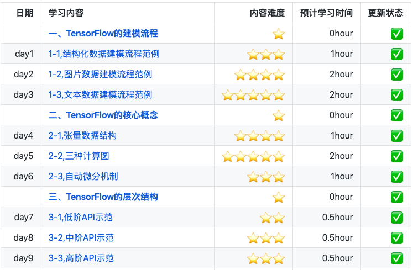Screen dimensions: 413x270
Task: Open 2-1,张量数据结构 link
Action: tap(82, 135)
